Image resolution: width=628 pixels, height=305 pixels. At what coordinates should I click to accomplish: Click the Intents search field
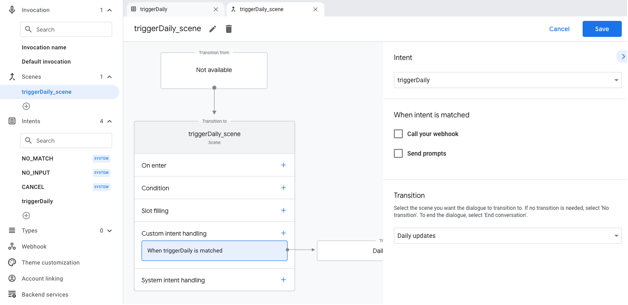click(71, 140)
